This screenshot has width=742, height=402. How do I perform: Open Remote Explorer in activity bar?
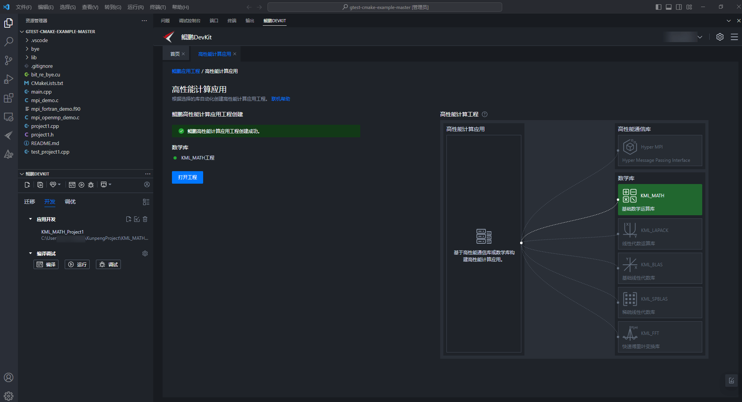[x=9, y=117]
